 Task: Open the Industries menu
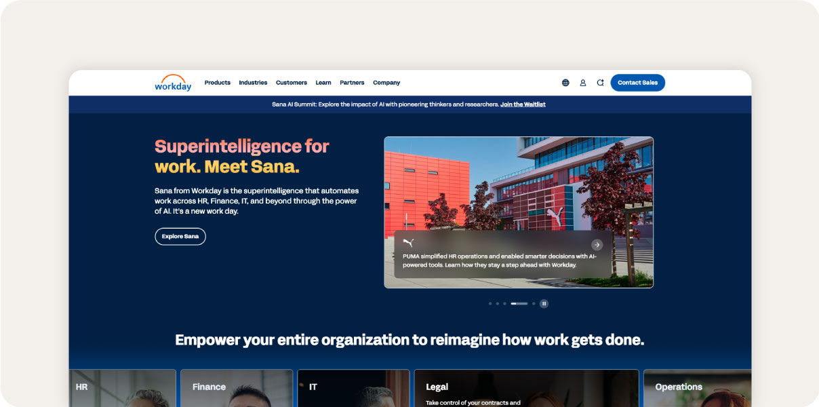coord(253,83)
